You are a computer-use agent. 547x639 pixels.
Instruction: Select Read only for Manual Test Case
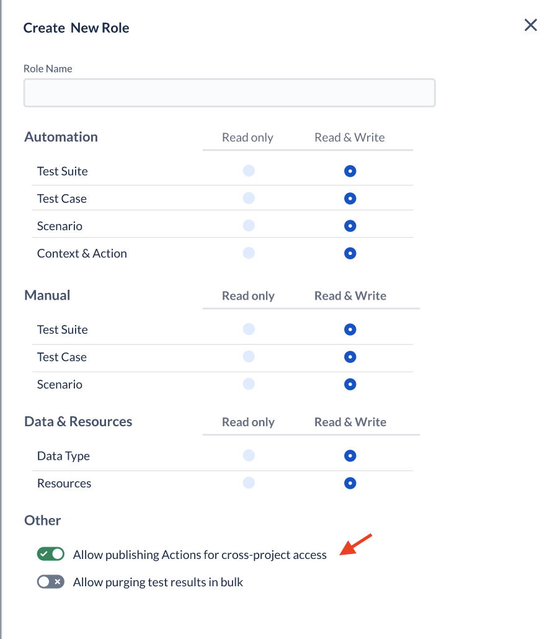(249, 357)
